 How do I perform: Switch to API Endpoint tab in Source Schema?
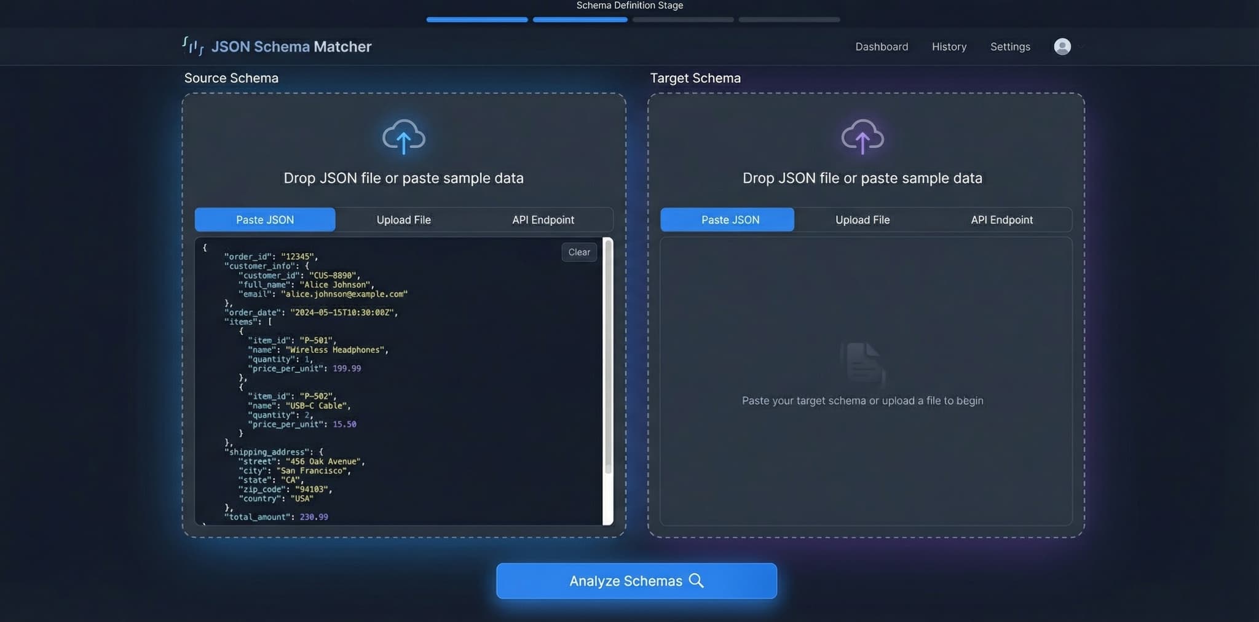543,220
